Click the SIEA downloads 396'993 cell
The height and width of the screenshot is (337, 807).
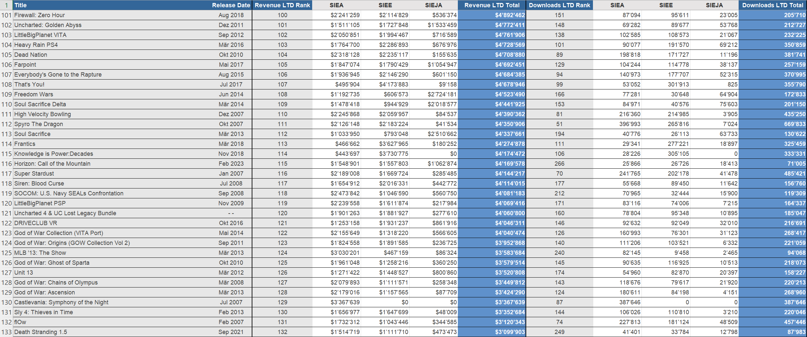617,124
